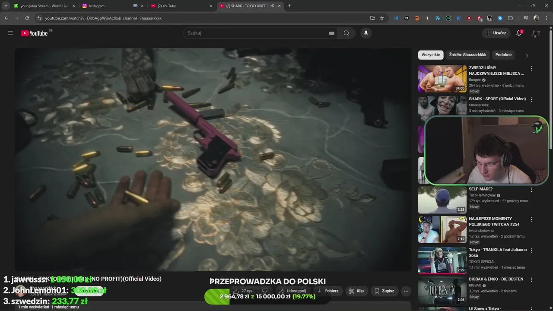The height and width of the screenshot is (311, 553).
Task: Click the Pobierz download button
Action: 328,291
